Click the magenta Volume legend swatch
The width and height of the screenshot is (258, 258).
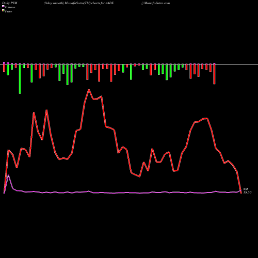point(3,6)
